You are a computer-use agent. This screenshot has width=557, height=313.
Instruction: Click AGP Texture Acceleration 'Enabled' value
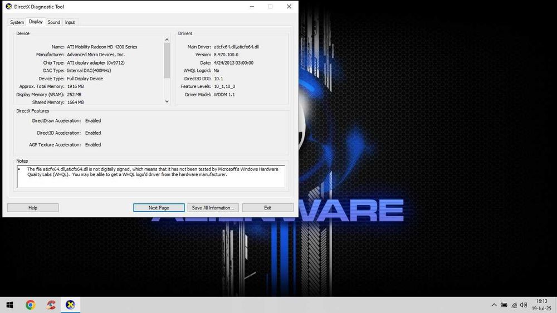click(93, 145)
